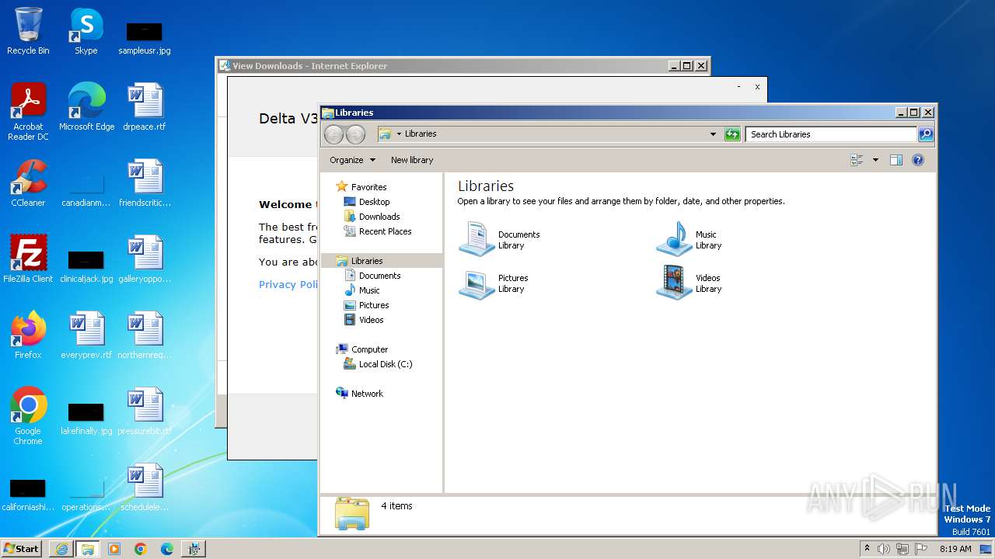Click Internet Explorer taskbar icon
995x559 pixels.
pyautogui.click(x=61, y=549)
